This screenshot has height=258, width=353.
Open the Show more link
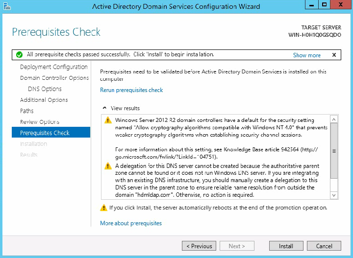[x=306, y=55]
